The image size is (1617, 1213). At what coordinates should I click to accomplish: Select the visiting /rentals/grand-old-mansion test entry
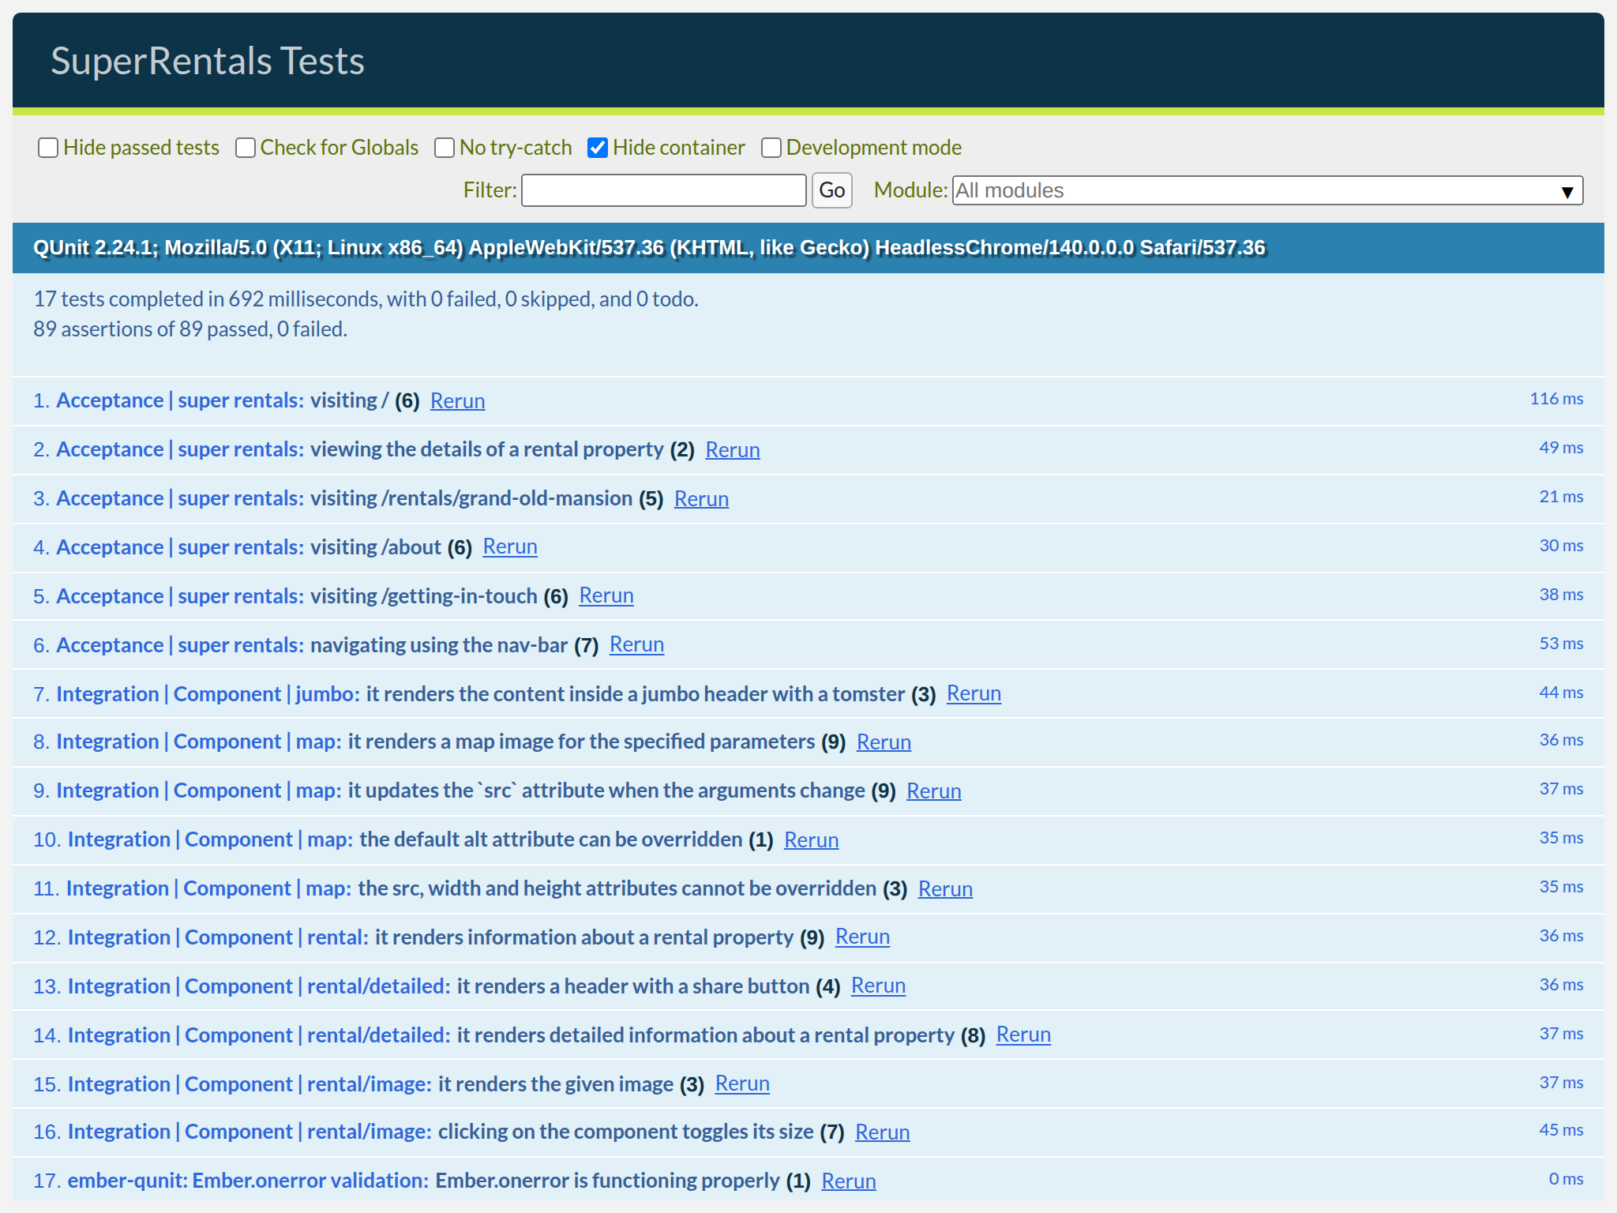point(340,498)
